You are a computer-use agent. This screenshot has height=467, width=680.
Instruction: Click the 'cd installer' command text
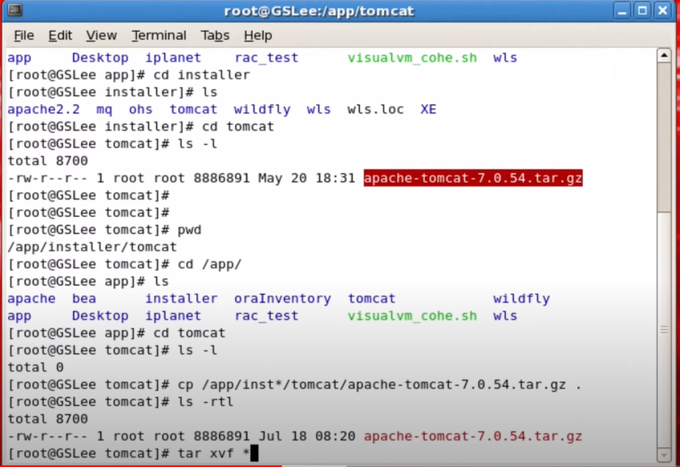pos(201,75)
